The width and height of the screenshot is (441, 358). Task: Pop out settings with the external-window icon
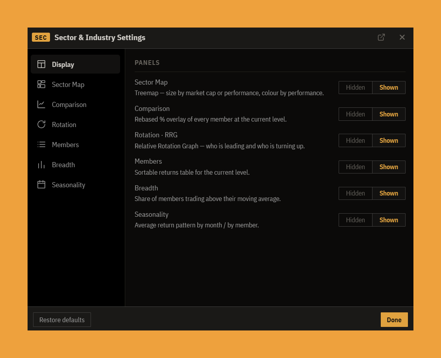coord(381,37)
